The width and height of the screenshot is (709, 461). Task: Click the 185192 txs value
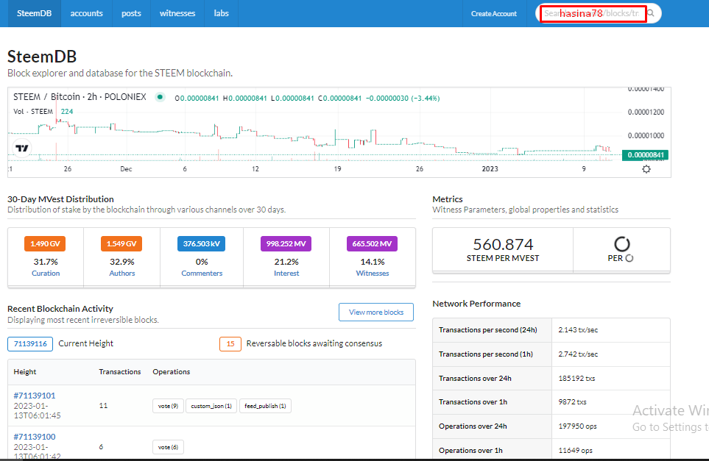[576, 379]
